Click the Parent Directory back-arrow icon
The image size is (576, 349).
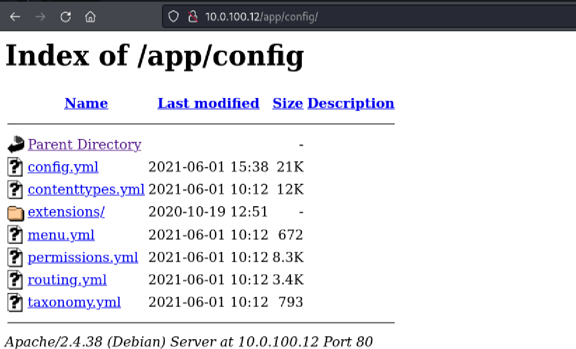point(16,145)
